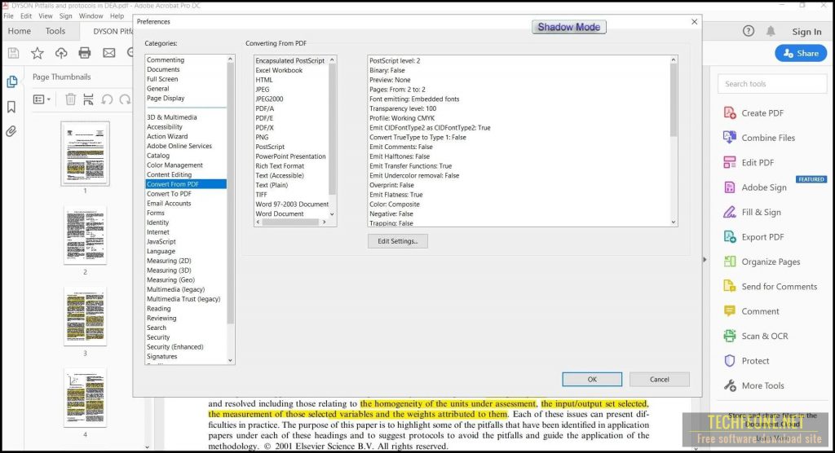Switch to the Home tab

point(20,31)
